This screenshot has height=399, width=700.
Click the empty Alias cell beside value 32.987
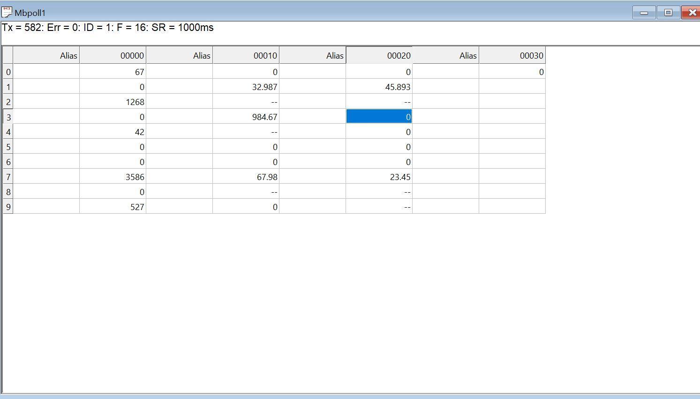click(180, 87)
